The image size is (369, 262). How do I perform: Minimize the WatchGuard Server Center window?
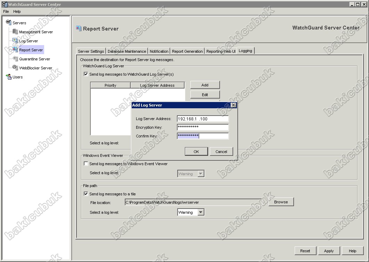click(x=352, y=4)
